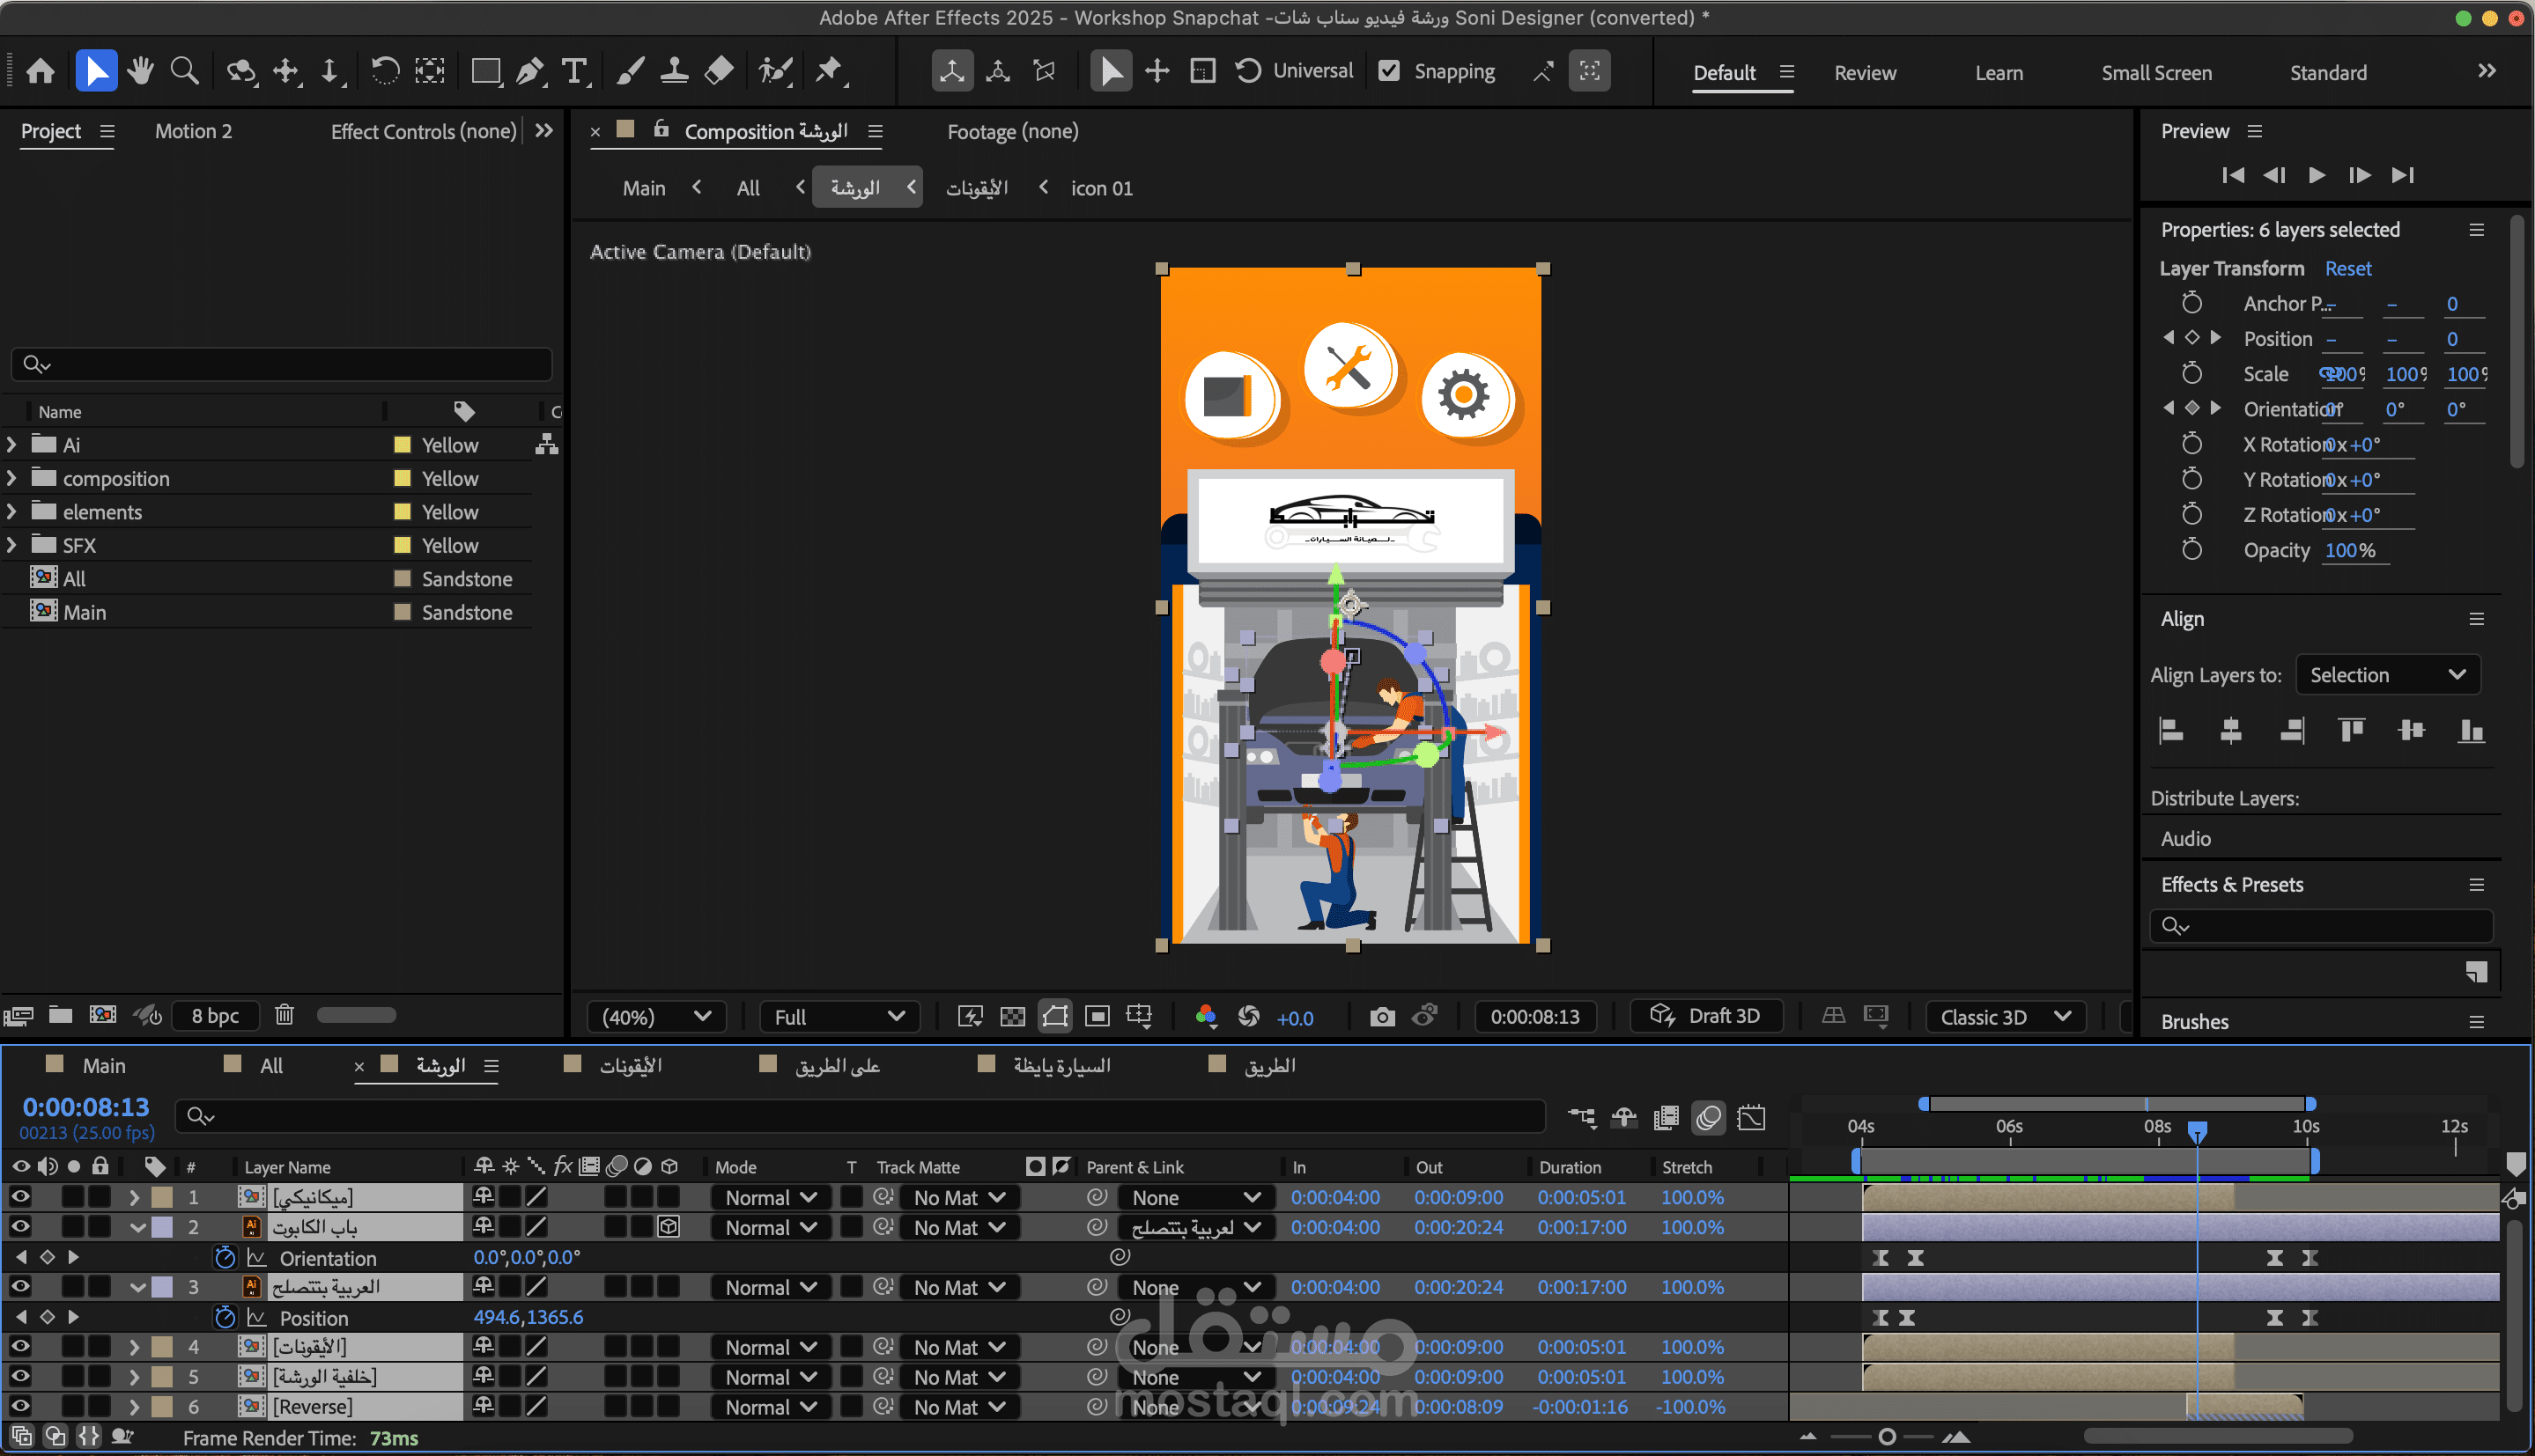
Task: Select the Pen tool
Action: click(530, 71)
